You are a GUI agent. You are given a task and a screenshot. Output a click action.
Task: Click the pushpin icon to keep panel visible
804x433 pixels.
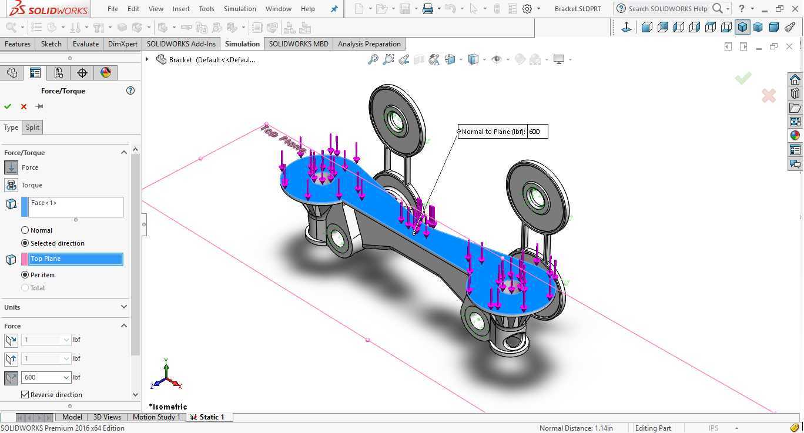click(x=39, y=106)
